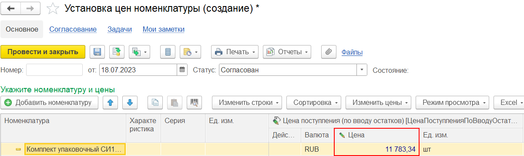Add the document to favorites with the star

click(52, 8)
